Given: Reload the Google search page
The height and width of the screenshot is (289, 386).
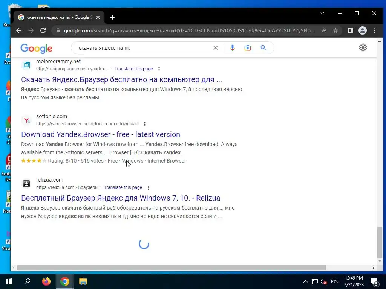Looking at the screenshot, I should coord(43,30).
